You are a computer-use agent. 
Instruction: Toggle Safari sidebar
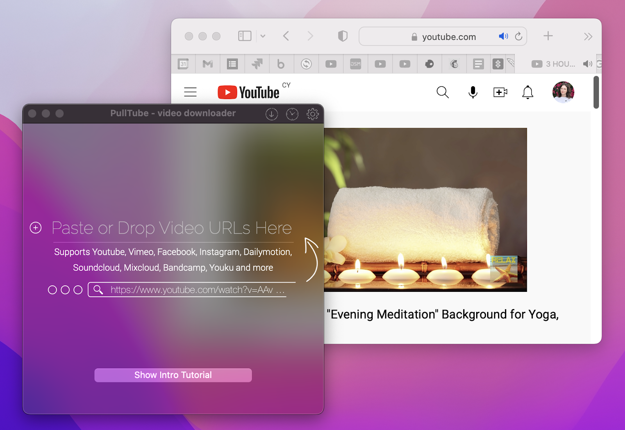click(245, 36)
